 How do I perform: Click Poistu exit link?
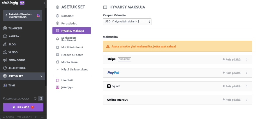coord(8,117)
